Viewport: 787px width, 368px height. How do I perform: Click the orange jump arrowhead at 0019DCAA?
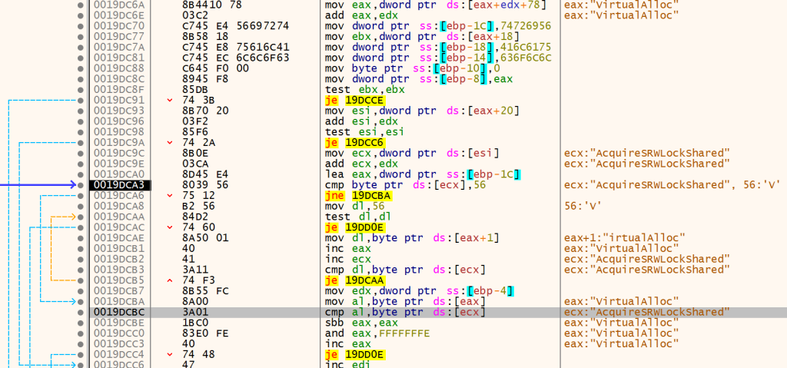tap(75, 217)
